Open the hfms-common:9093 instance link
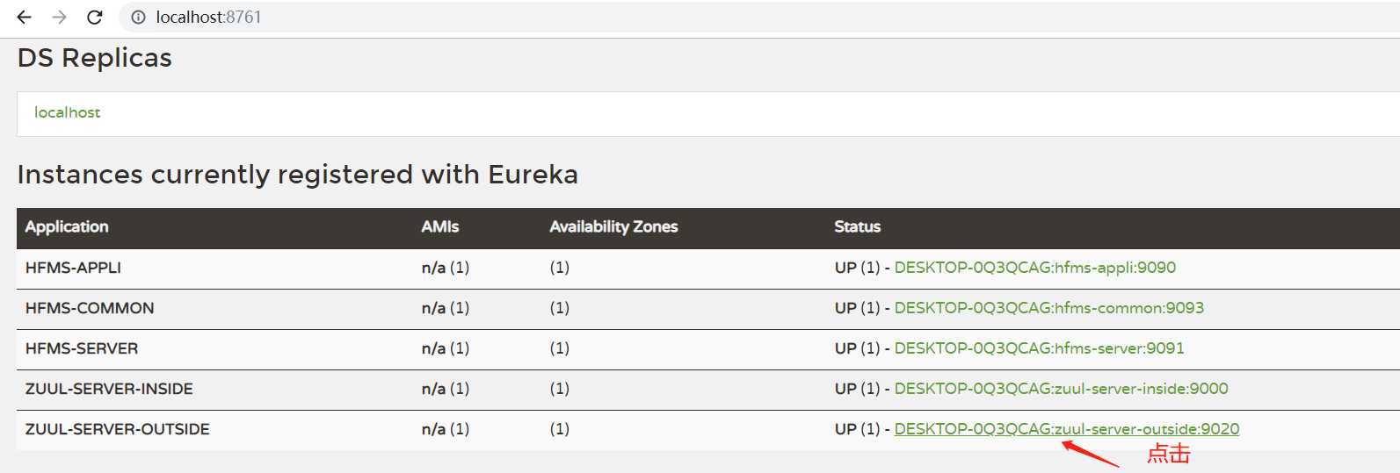 (x=1048, y=308)
